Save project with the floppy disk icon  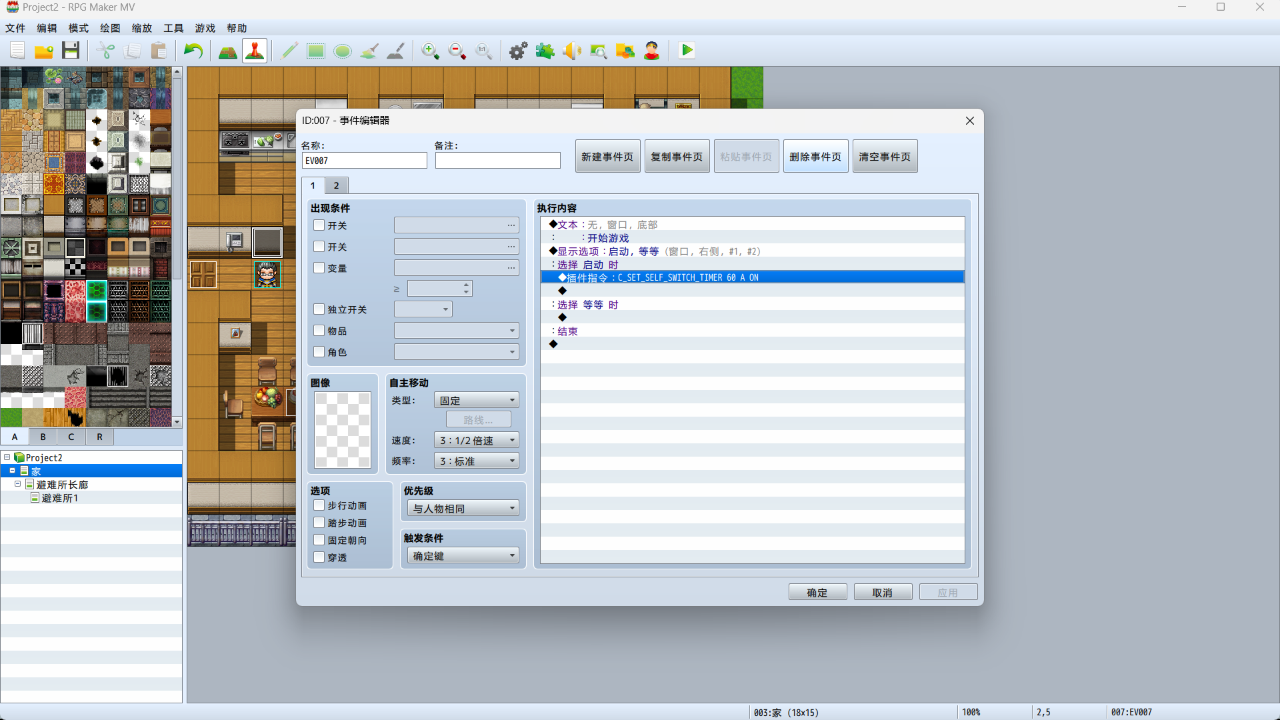coord(71,51)
